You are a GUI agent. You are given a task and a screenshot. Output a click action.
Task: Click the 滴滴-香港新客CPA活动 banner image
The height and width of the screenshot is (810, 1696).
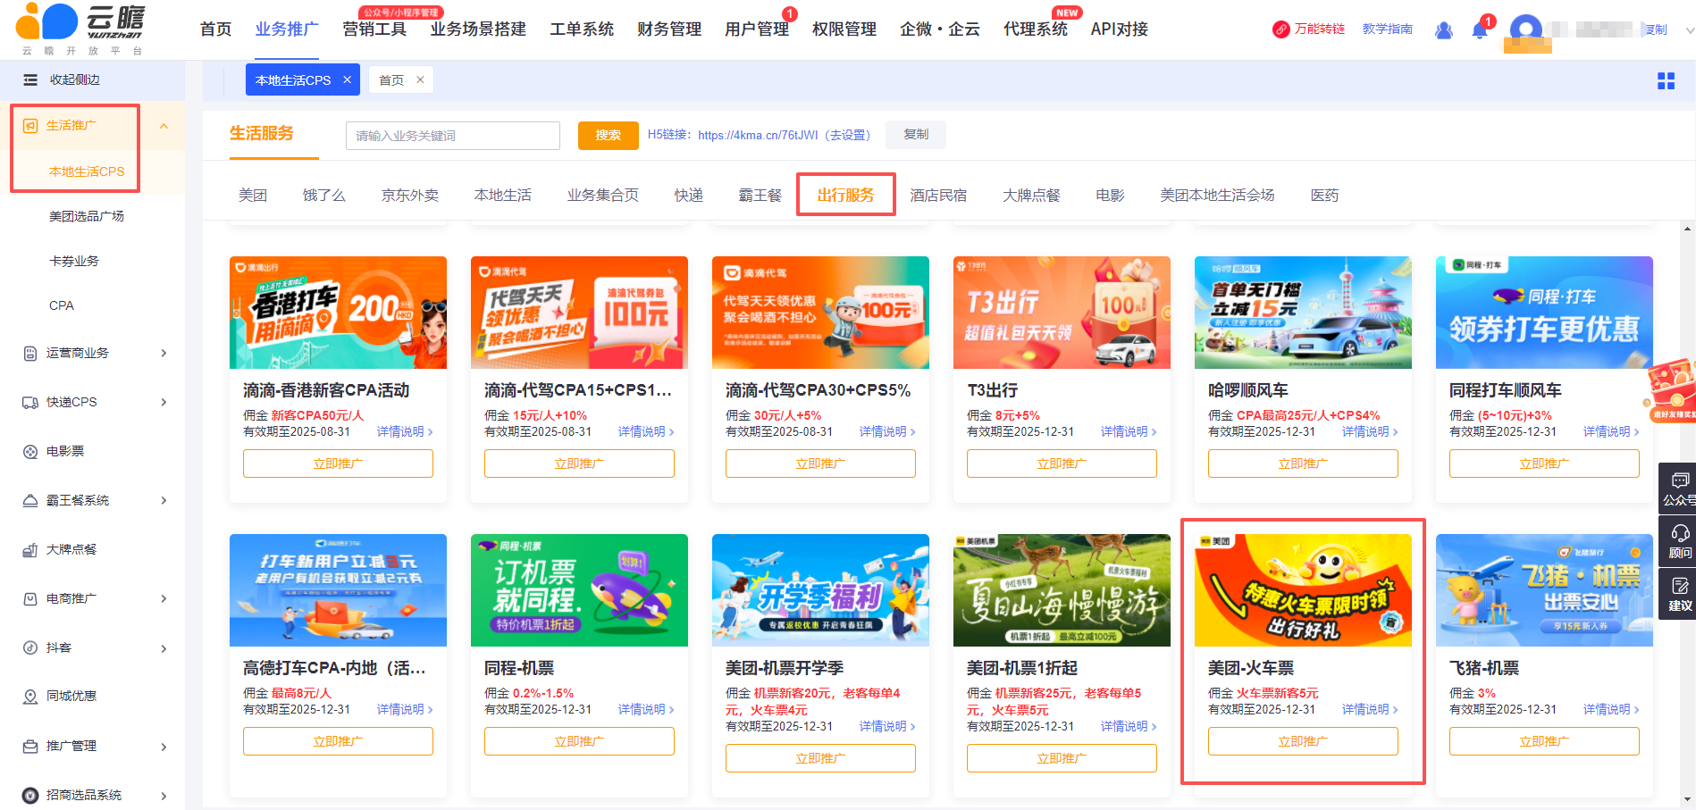point(338,313)
